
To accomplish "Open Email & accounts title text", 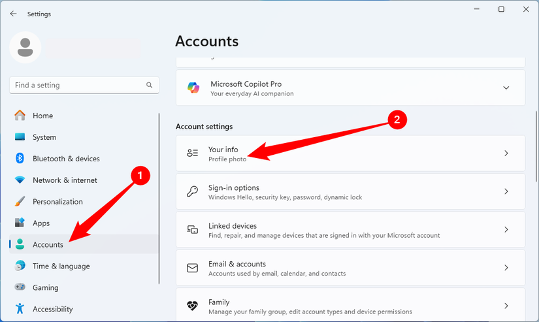I will click(237, 264).
